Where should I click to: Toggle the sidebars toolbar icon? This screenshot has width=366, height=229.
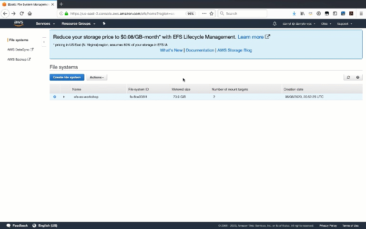(x=335, y=13)
